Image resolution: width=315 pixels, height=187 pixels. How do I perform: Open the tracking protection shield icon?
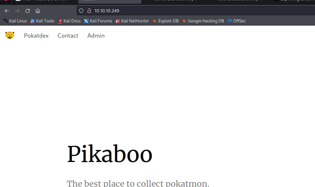[x=81, y=11]
